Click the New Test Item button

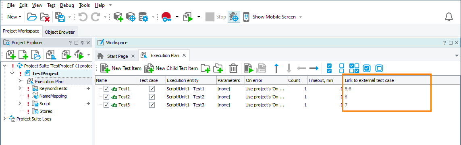coord(121,68)
